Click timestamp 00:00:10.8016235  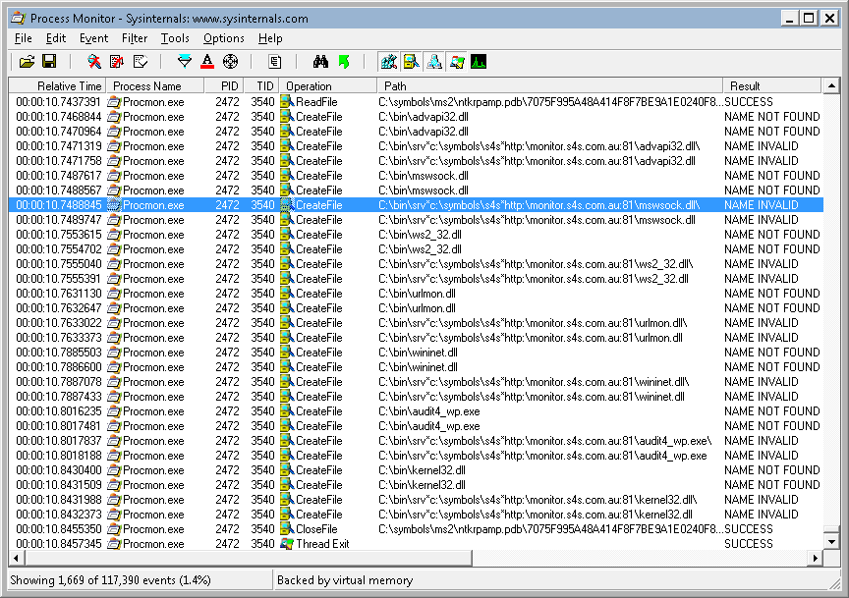[59, 411]
